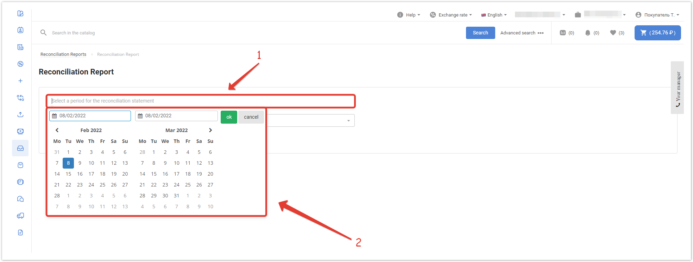
Task: Change language via English dropdown
Action: point(494,15)
